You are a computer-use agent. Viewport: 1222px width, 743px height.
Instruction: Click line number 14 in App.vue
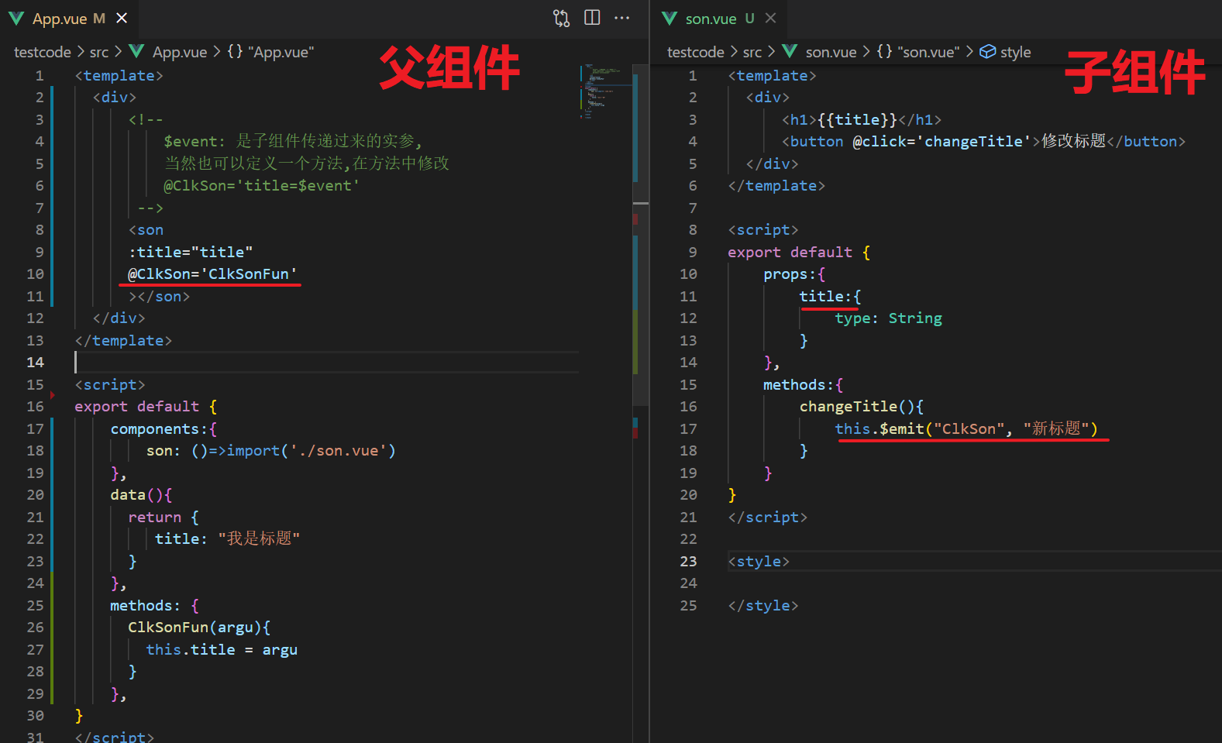tap(36, 362)
